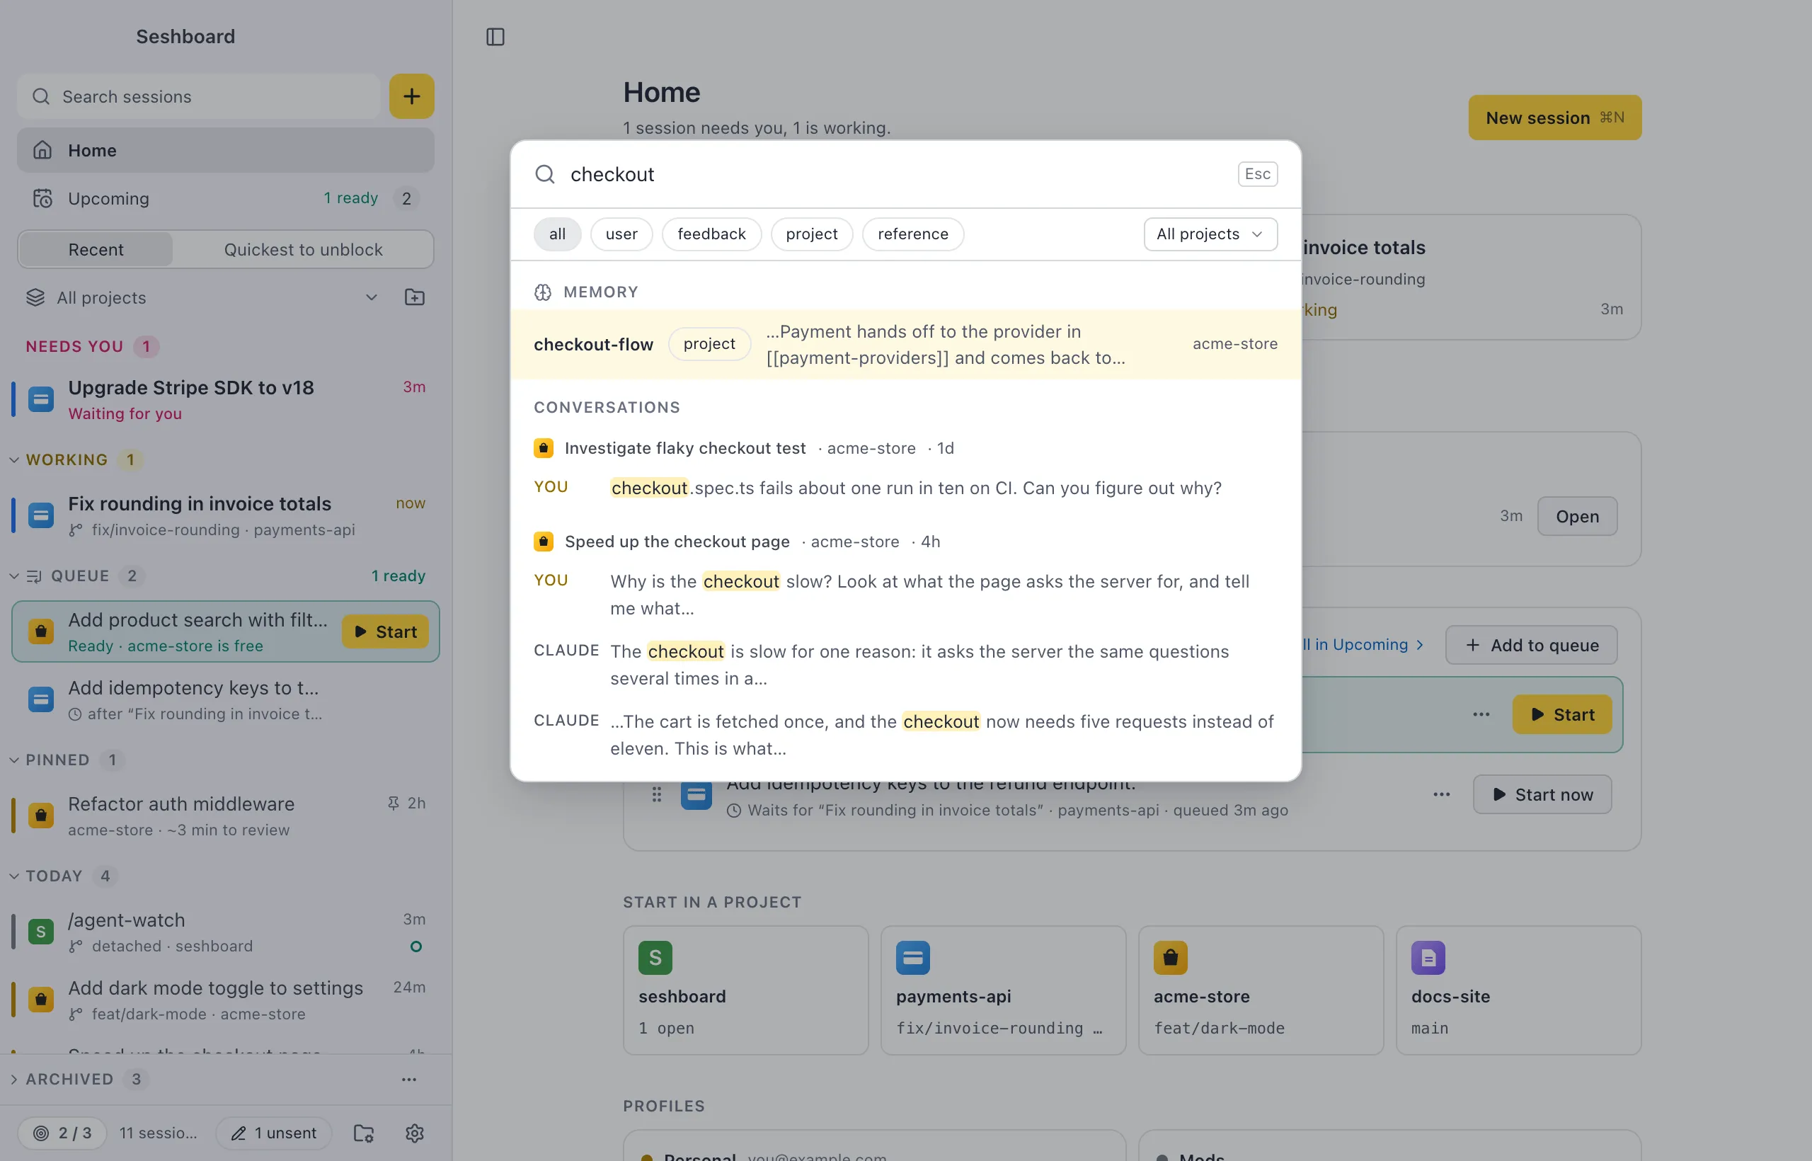Collapse the Queue section
The width and height of the screenshot is (1812, 1161).
click(13, 576)
